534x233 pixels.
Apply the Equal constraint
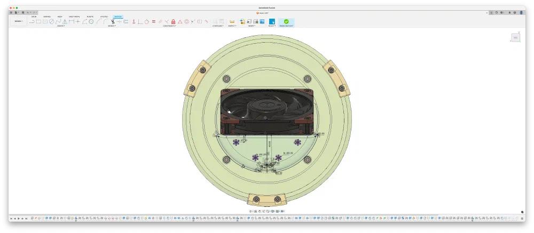click(154, 21)
